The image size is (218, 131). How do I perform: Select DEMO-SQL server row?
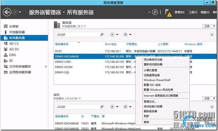[95, 72]
